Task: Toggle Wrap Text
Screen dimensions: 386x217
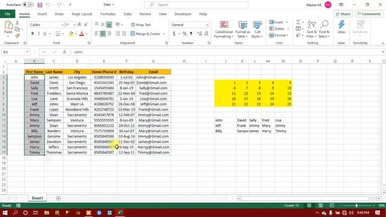Action: coord(141,25)
